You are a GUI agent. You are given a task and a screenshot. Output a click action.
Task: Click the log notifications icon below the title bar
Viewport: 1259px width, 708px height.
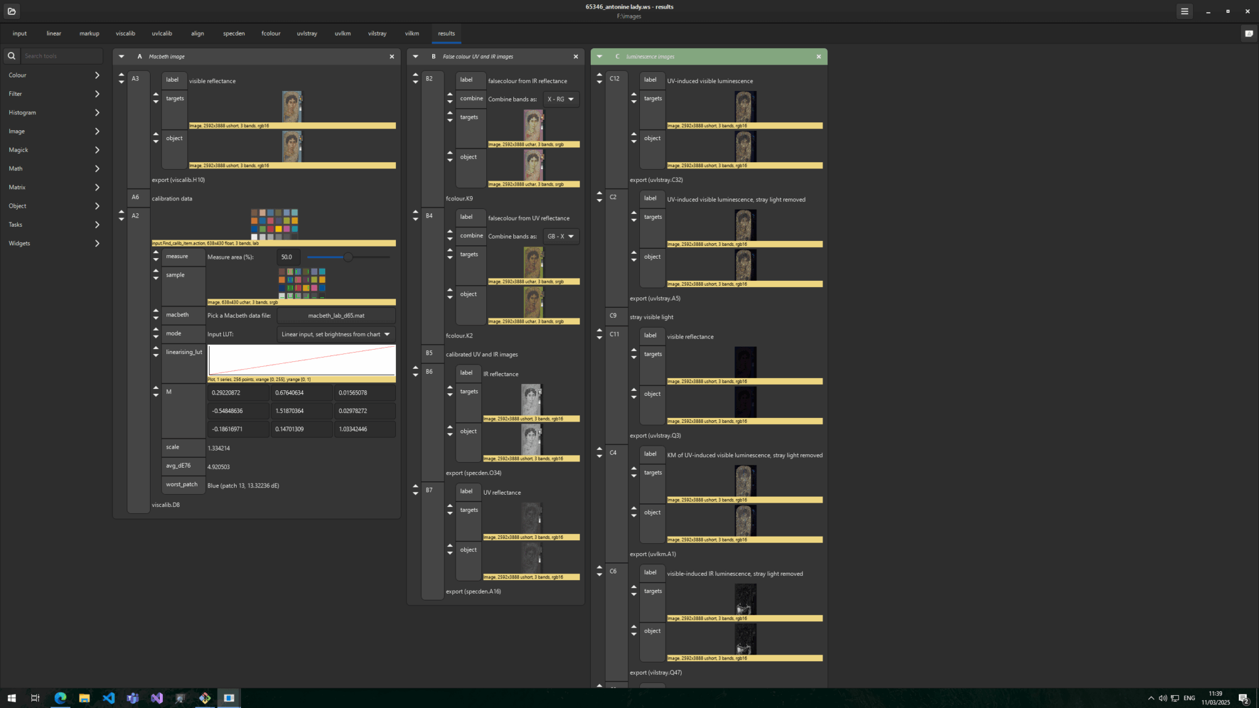pyautogui.click(x=1249, y=34)
